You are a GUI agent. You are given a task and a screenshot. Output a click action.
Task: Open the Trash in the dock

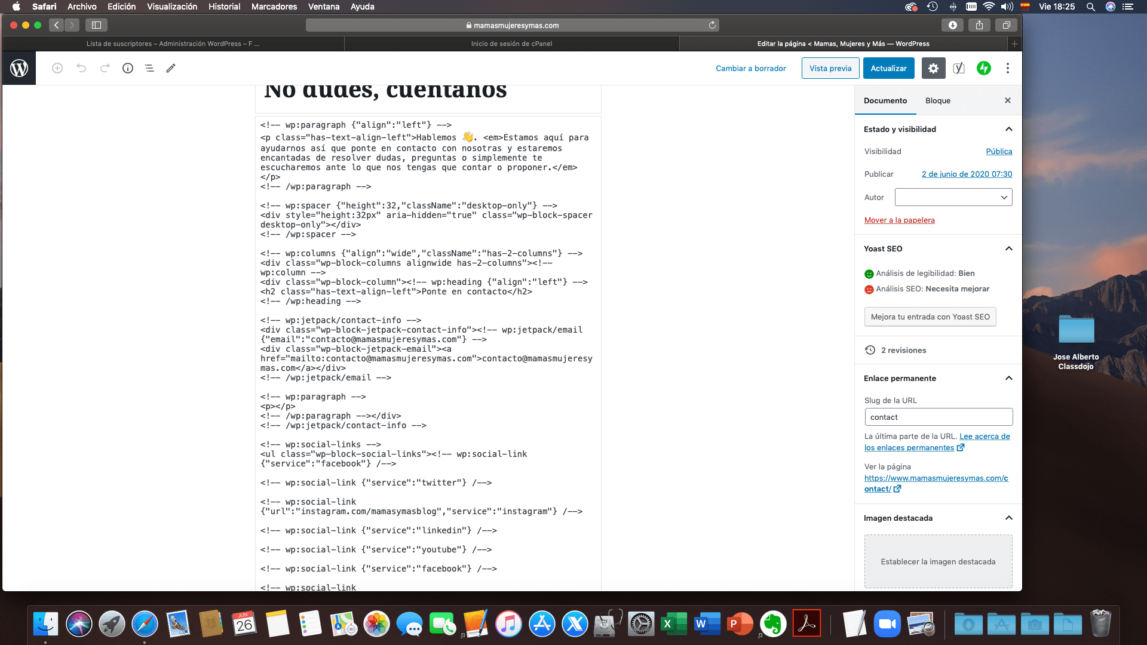tap(1100, 624)
